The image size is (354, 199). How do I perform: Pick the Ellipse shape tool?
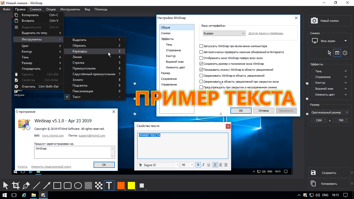coord(78,186)
